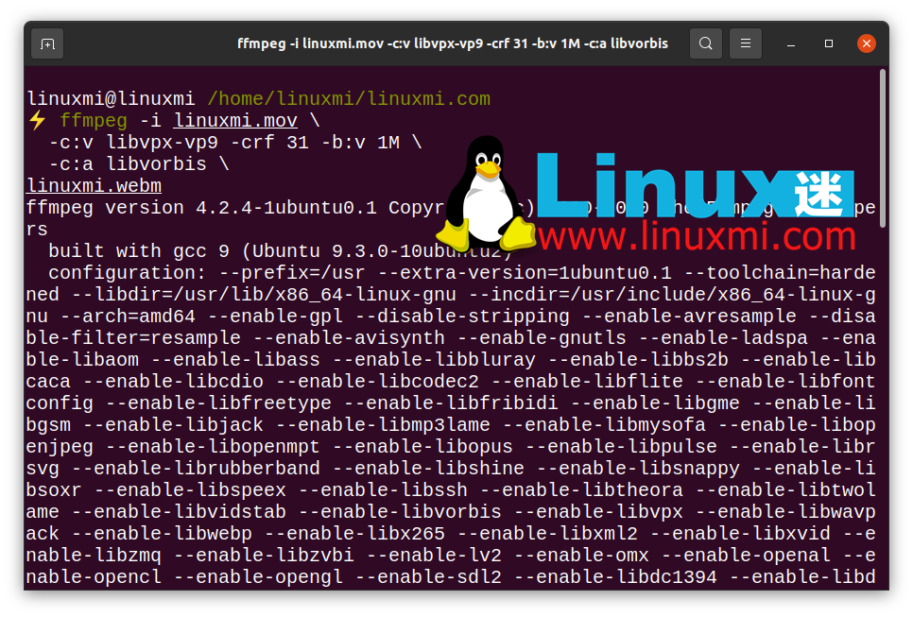Click the --prefix=/usr configuration option
Image resolution: width=913 pixels, height=617 pixels.
click(x=292, y=273)
